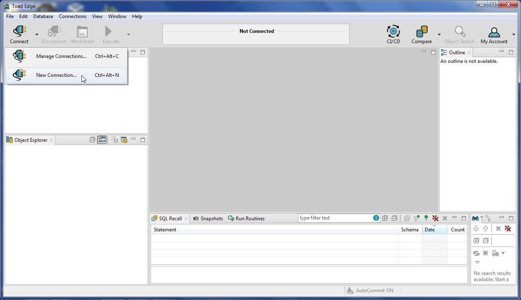The width and height of the screenshot is (521, 300).
Task: Click the Connect plug icon in toolbar
Action: pyautogui.click(x=19, y=31)
